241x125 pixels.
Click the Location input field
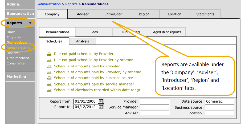(219, 113)
